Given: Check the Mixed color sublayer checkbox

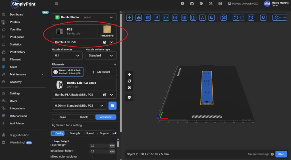Looking at the screenshot, I should [91, 157].
